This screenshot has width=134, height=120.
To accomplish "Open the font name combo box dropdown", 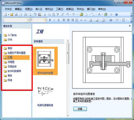I will pyautogui.click(x=28, y=20).
